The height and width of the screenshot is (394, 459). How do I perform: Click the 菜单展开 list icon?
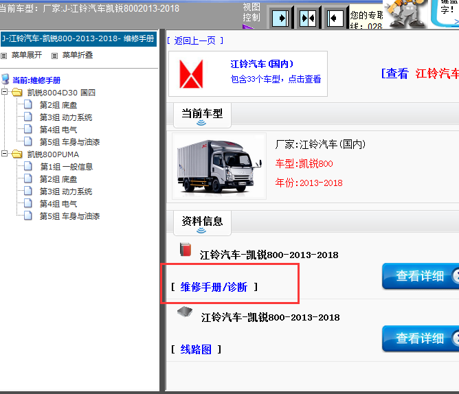tap(4, 56)
